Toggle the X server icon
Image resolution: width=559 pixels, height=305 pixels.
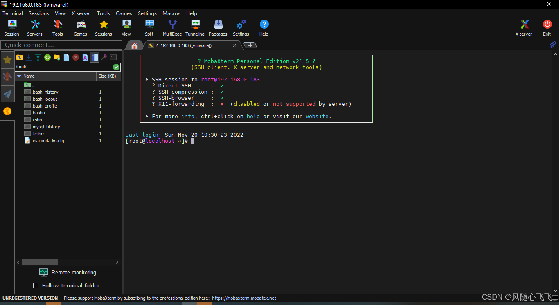tap(524, 28)
